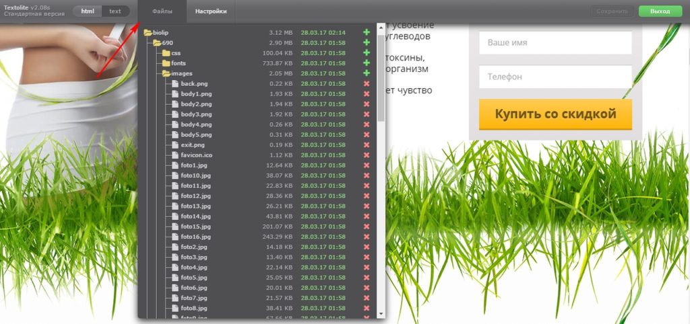Delete body4.png with its red X
Viewport: 690px width, 324px height.
point(366,124)
